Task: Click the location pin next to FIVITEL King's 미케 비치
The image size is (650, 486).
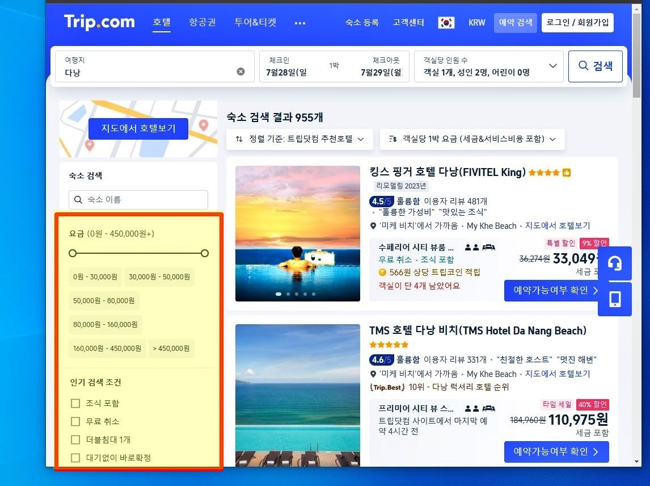Action: (373, 226)
